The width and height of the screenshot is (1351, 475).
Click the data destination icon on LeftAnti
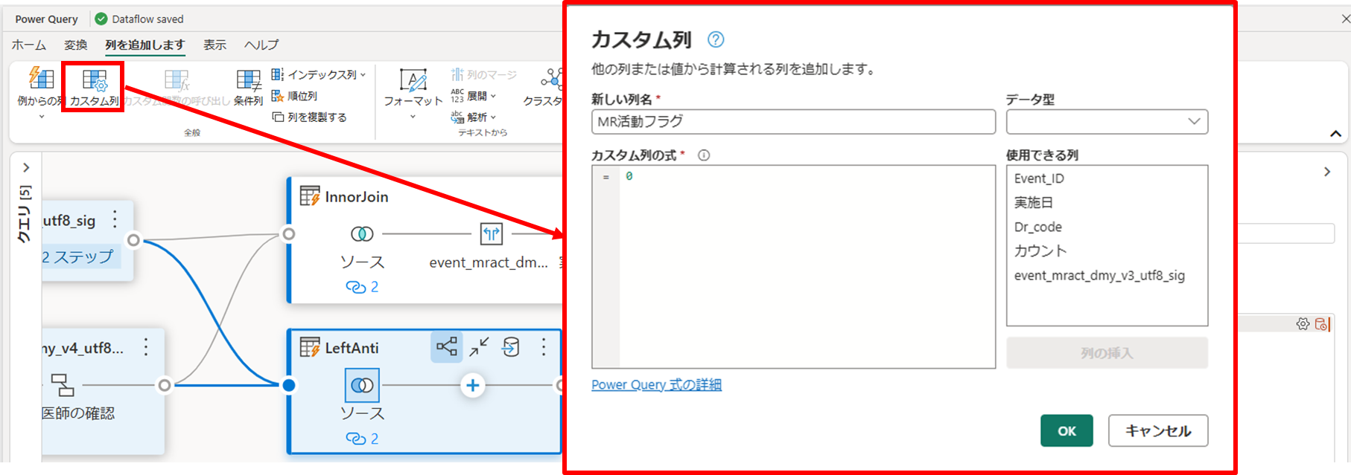tap(511, 347)
